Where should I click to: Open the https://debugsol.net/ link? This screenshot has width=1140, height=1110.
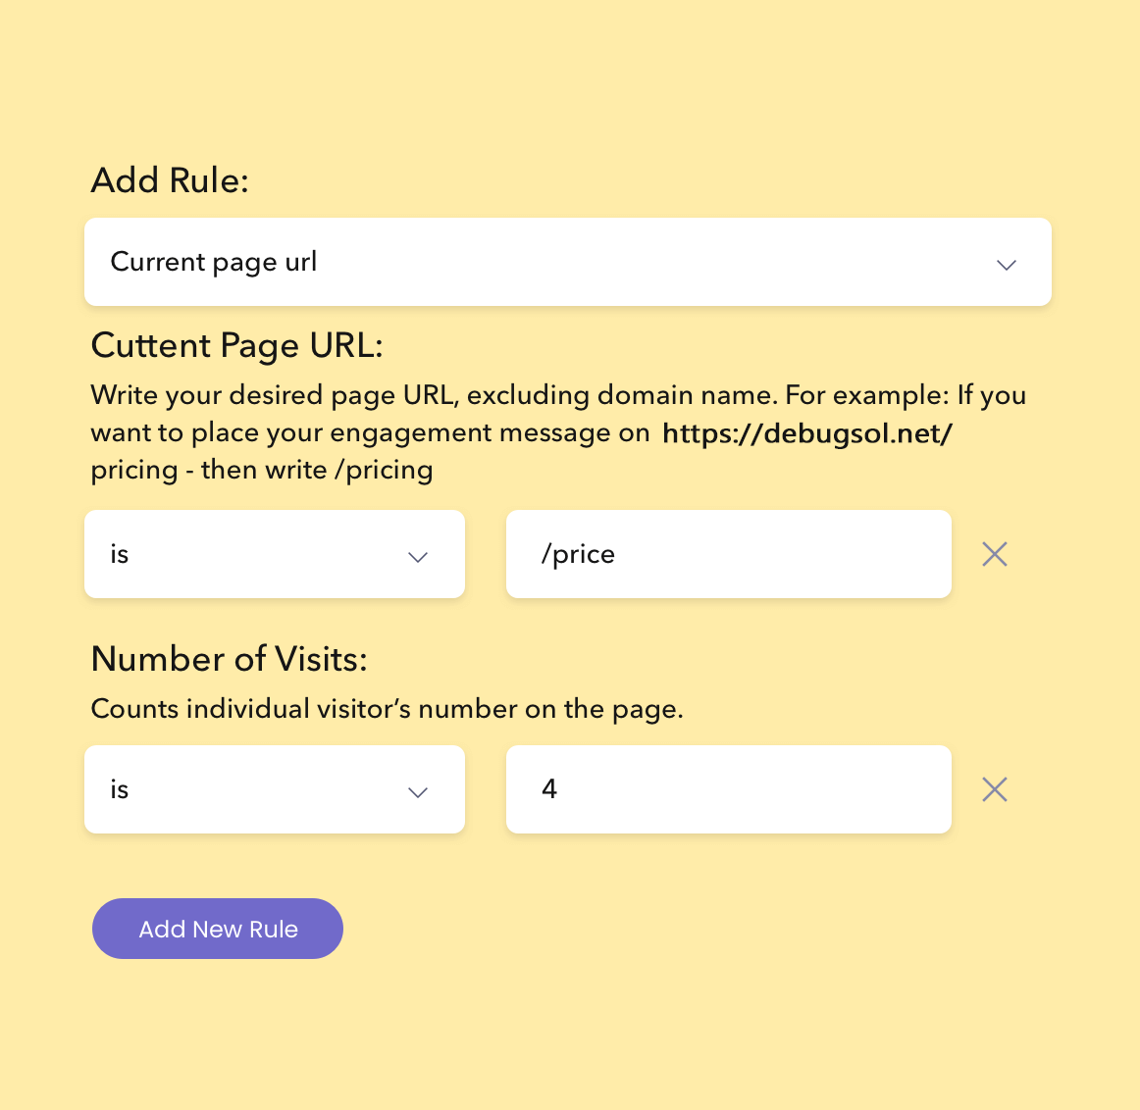coord(806,433)
